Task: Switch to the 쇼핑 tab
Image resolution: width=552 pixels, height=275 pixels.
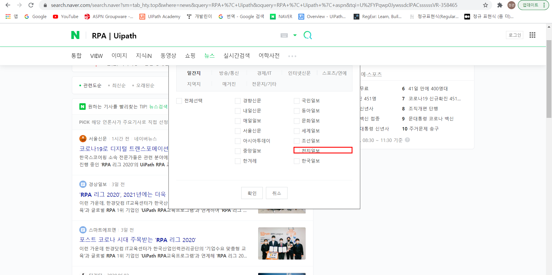Action: point(190,56)
